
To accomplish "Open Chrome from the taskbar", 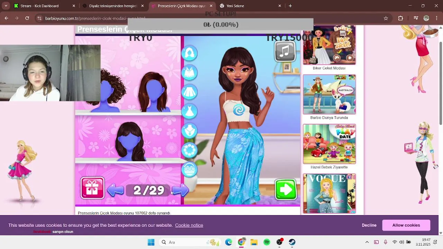I will [241, 242].
